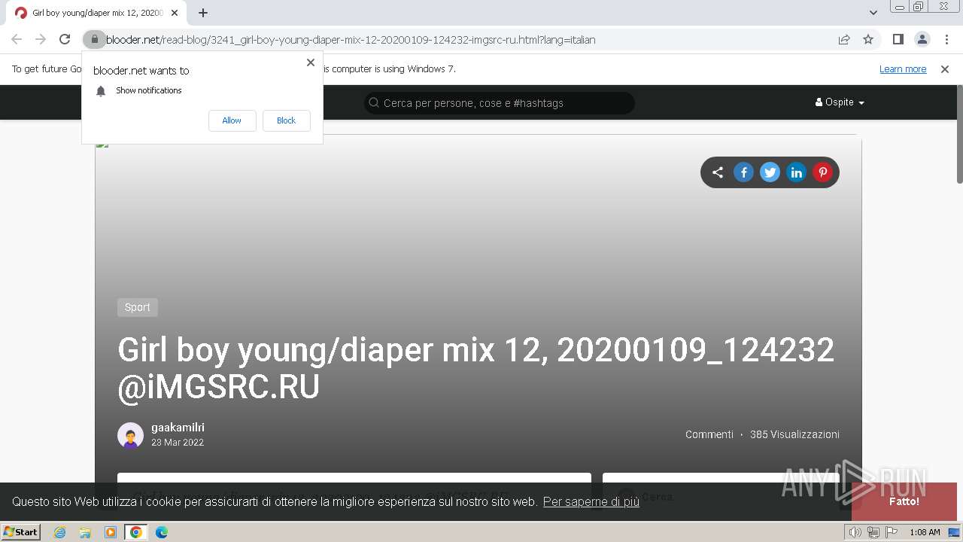
Task: Open a new tab with plus button
Action: coord(203,13)
